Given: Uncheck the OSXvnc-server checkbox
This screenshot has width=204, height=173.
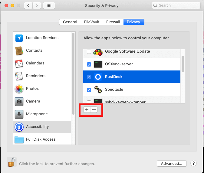Looking at the screenshot, I should pyautogui.click(x=89, y=64).
